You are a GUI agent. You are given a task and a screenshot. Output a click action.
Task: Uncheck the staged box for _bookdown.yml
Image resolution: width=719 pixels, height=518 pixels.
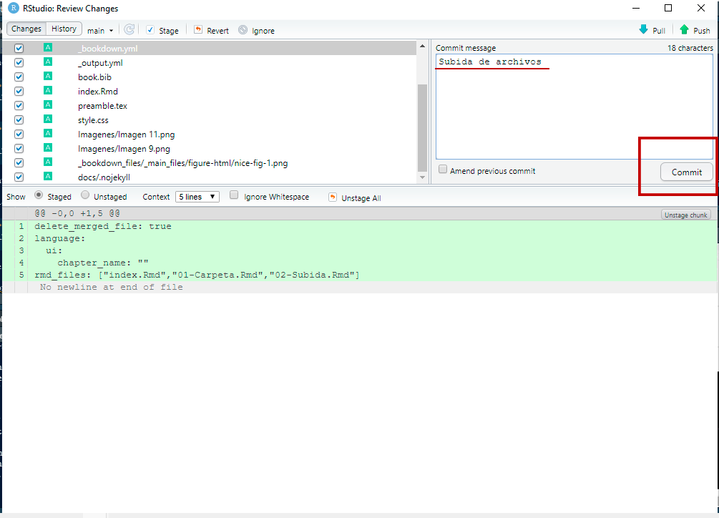pyautogui.click(x=19, y=48)
